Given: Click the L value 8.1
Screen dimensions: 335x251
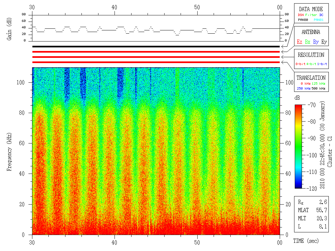Looking at the screenshot, I should click(323, 226).
